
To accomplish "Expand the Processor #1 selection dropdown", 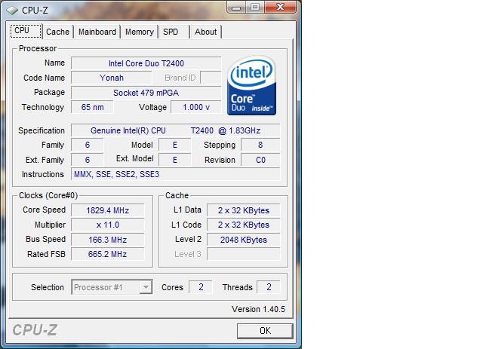I will click(146, 287).
